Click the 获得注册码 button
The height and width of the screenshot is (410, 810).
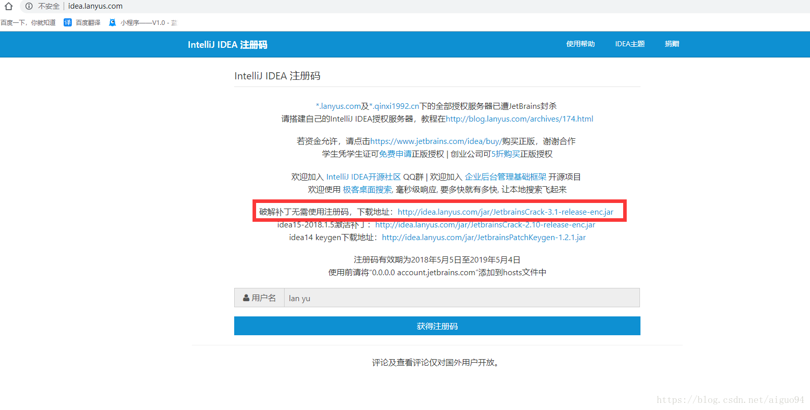click(437, 326)
